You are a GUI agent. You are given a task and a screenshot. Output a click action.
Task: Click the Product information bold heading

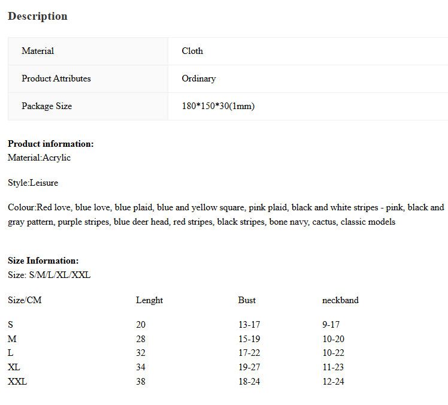tap(51, 144)
